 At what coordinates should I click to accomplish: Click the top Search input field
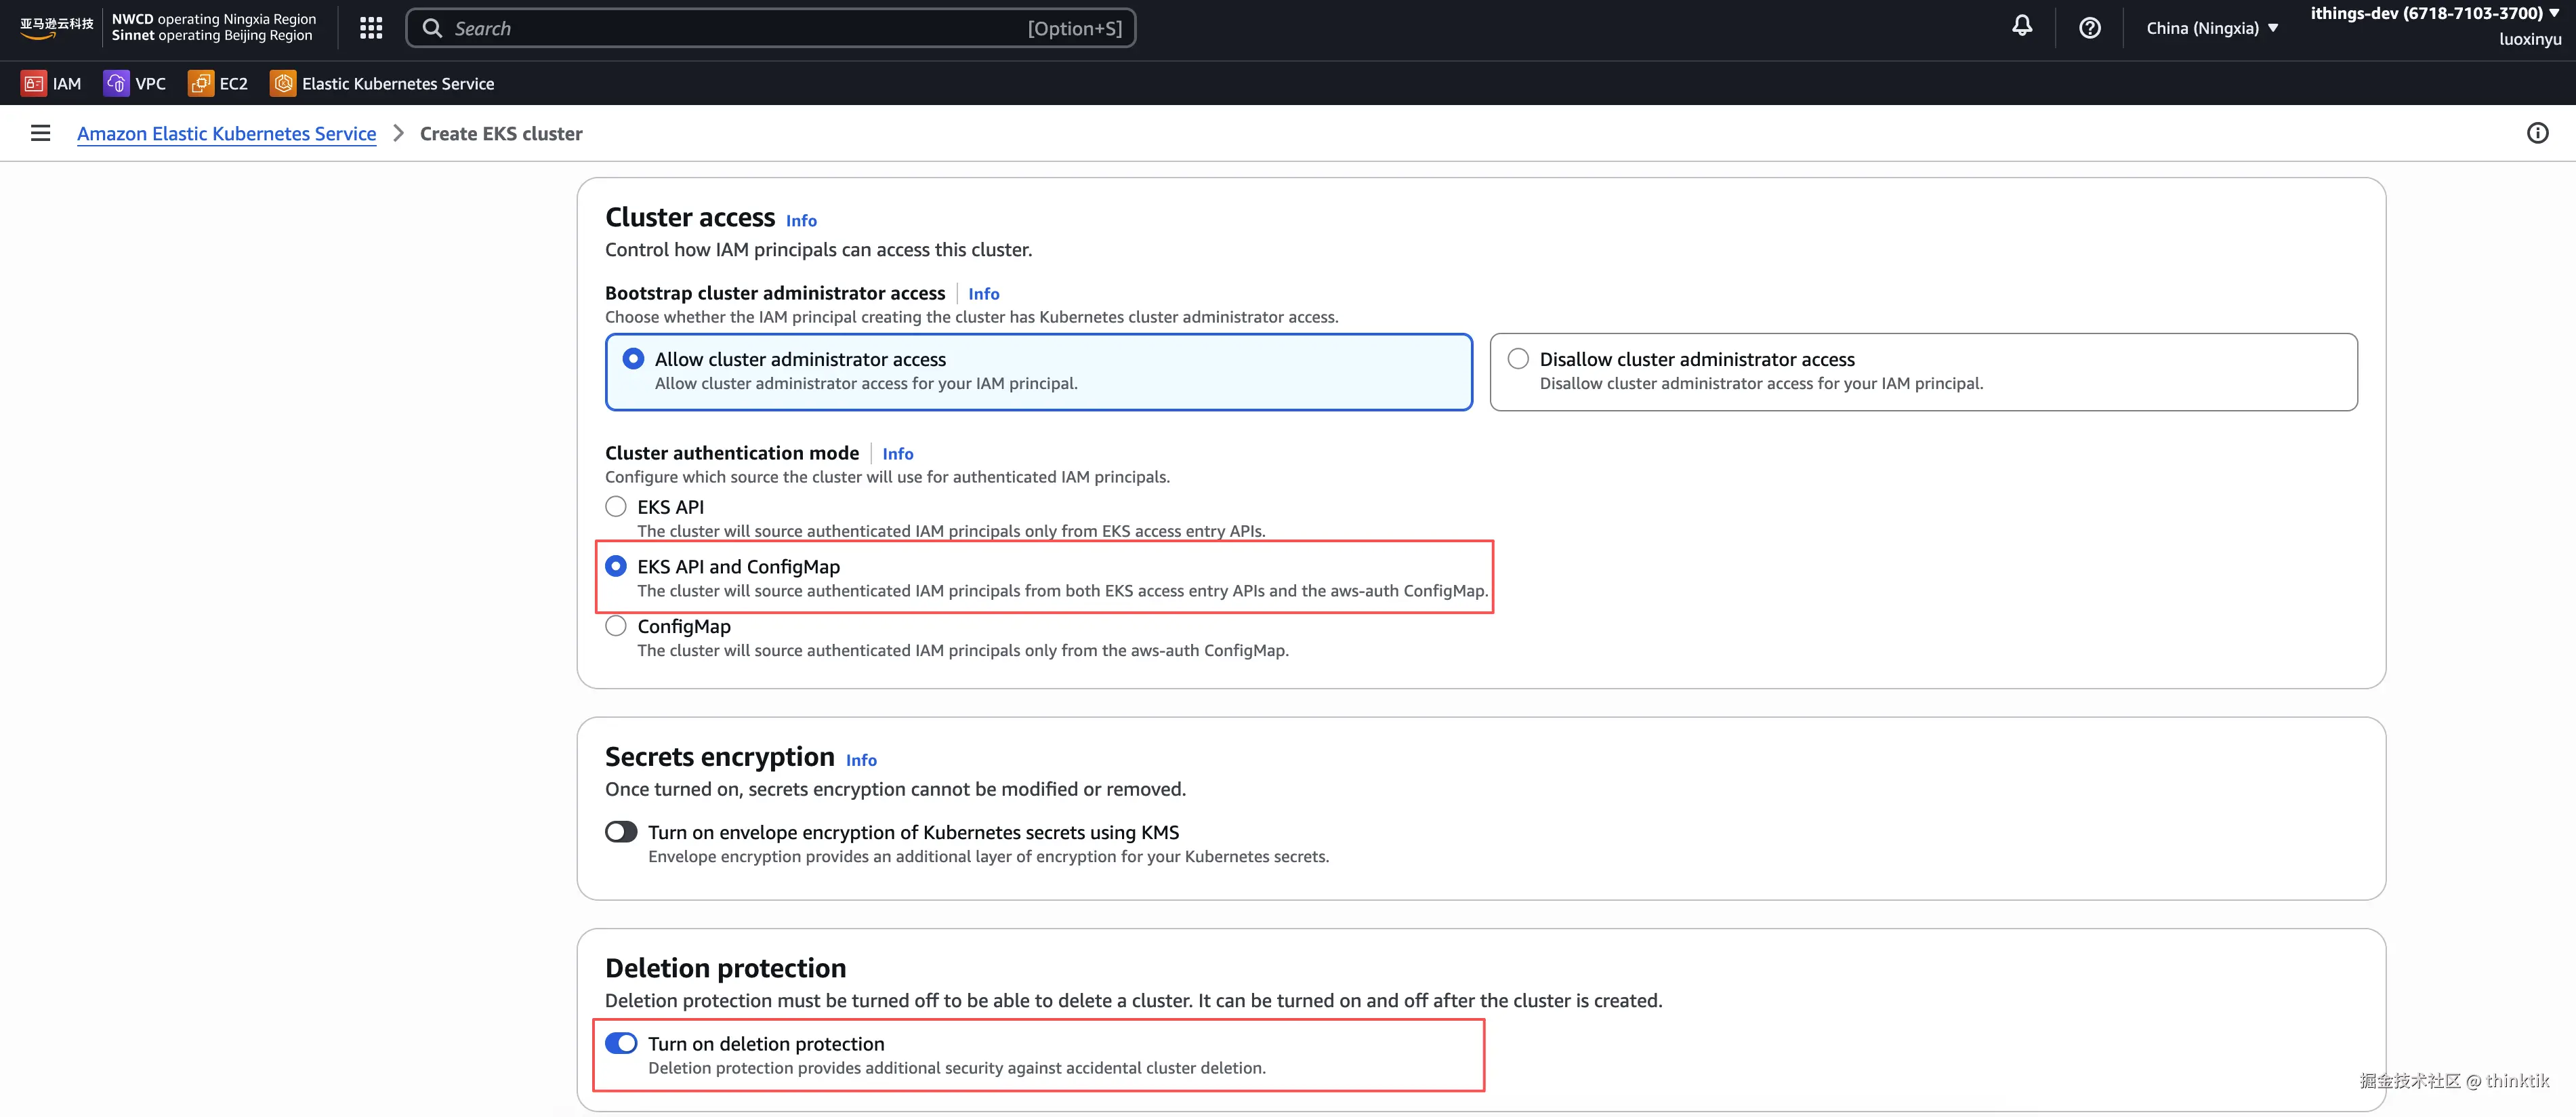pos(740,28)
